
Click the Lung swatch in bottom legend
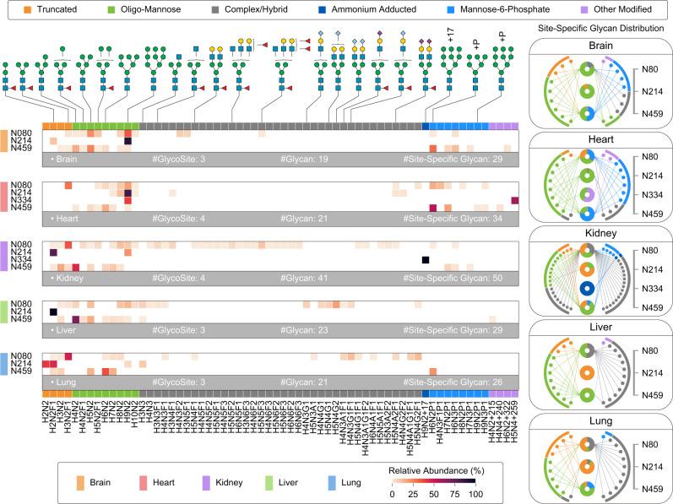pyautogui.click(x=332, y=483)
